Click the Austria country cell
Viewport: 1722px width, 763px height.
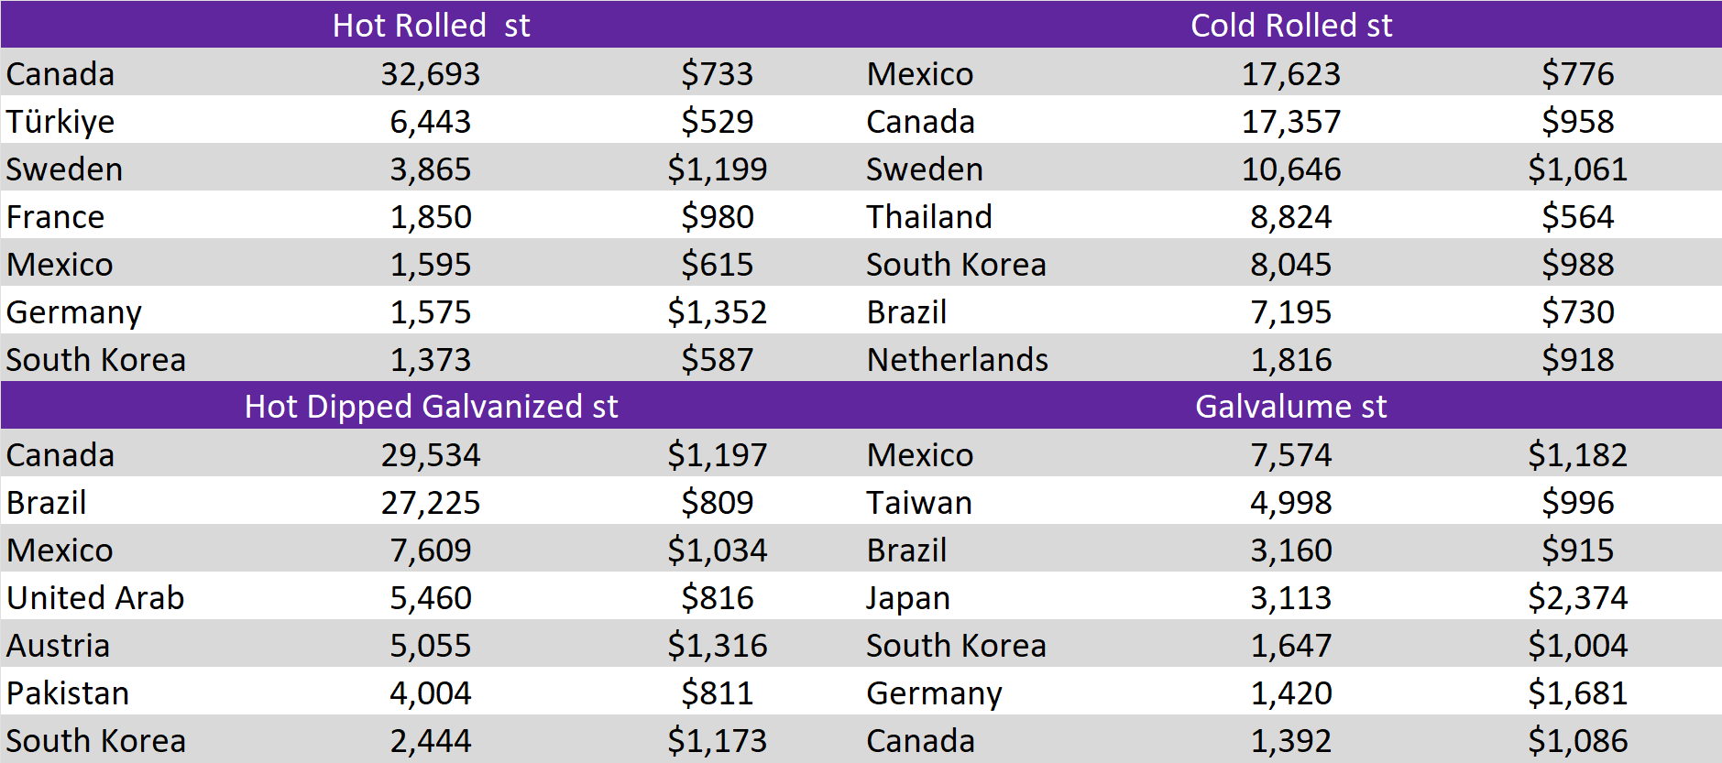[x=58, y=645]
